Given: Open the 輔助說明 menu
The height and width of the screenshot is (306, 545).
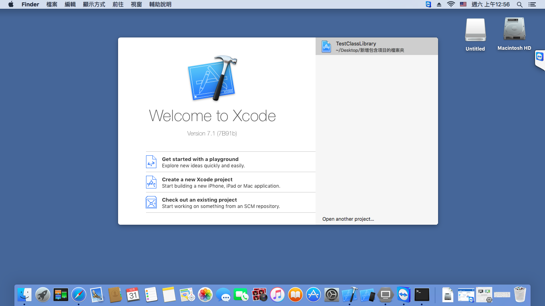Looking at the screenshot, I should [x=160, y=4].
